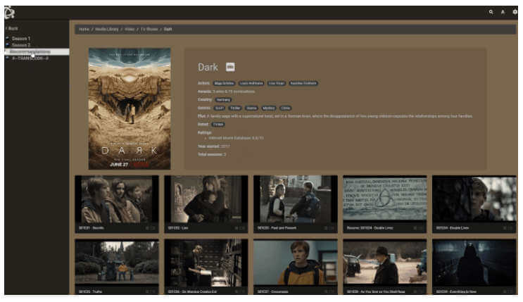523x302 pixels.
Task: Click the Mystery genre tag
Action: [268, 108]
